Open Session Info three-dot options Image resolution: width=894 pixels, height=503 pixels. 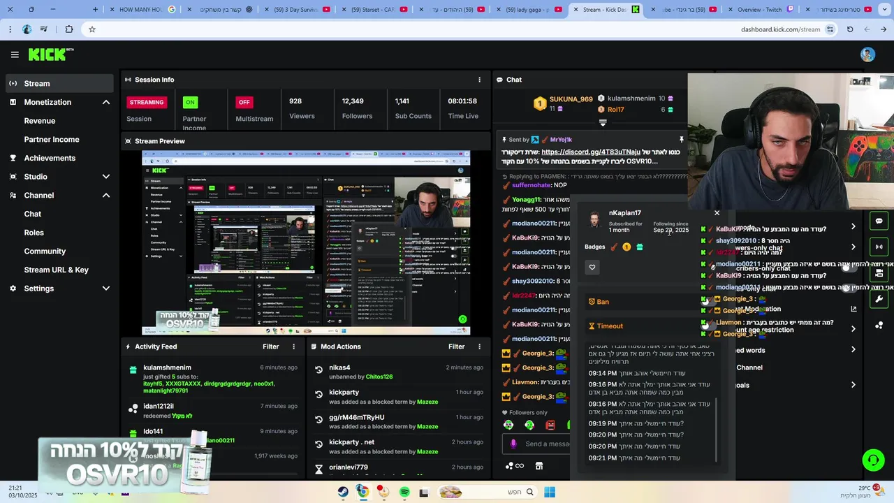pos(479,80)
